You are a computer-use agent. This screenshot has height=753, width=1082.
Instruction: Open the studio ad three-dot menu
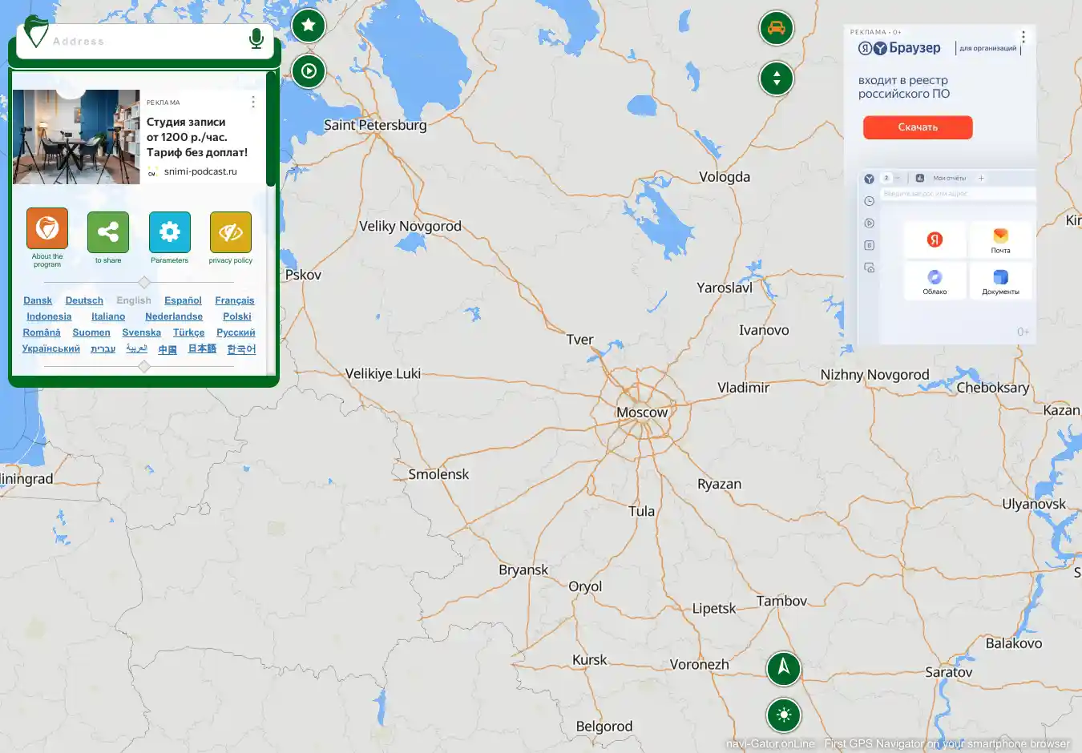tap(253, 102)
